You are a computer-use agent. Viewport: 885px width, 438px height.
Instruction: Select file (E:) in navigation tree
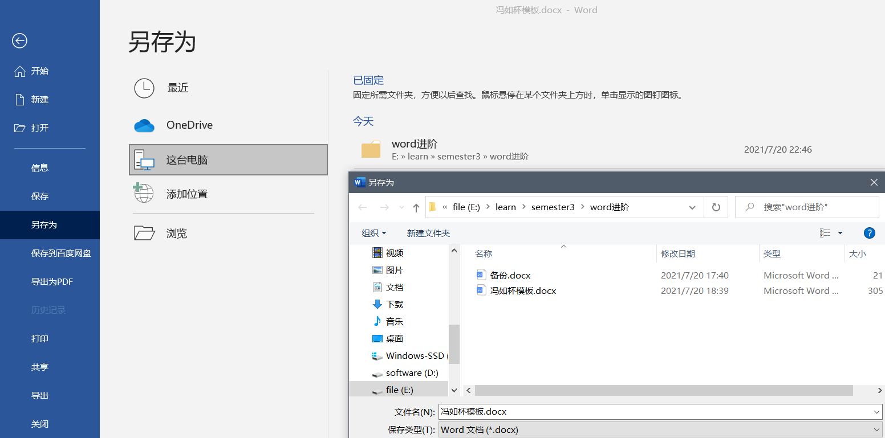(399, 390)
